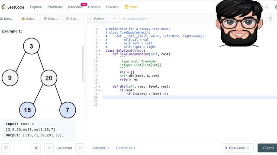Screen dimensions: 277x155
Task: Collapse the fold arrow at line 18
Action: coord(100,90)
